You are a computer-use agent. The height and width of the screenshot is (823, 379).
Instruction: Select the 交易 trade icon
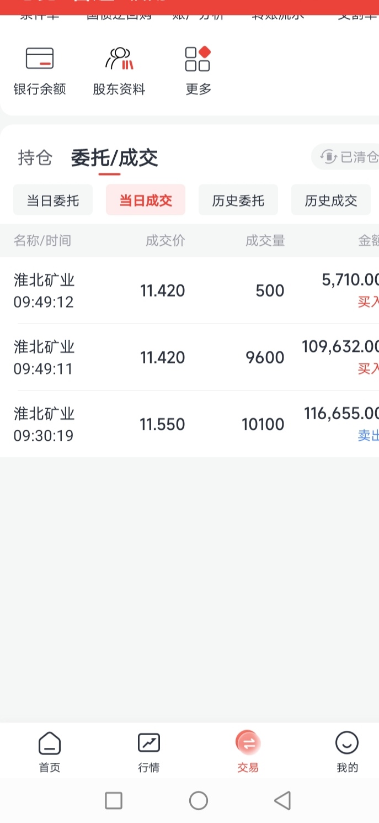pos(248,744)
